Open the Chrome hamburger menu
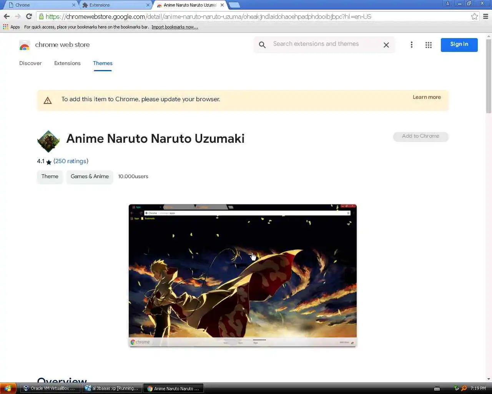This screenshot has width=492, height=394. (485, 17)
